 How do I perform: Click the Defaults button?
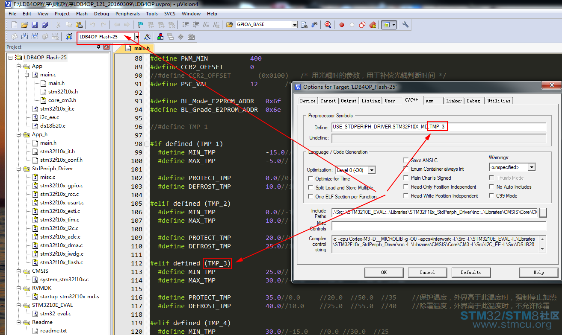point(471,272)
